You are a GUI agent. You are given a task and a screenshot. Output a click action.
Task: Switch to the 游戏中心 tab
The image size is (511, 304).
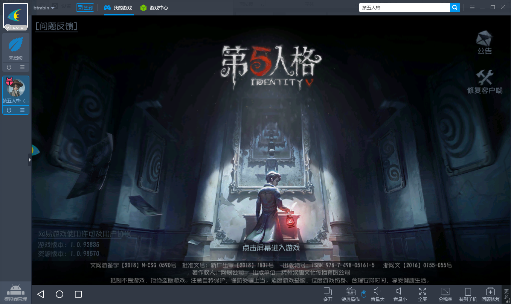coord(154,8)
